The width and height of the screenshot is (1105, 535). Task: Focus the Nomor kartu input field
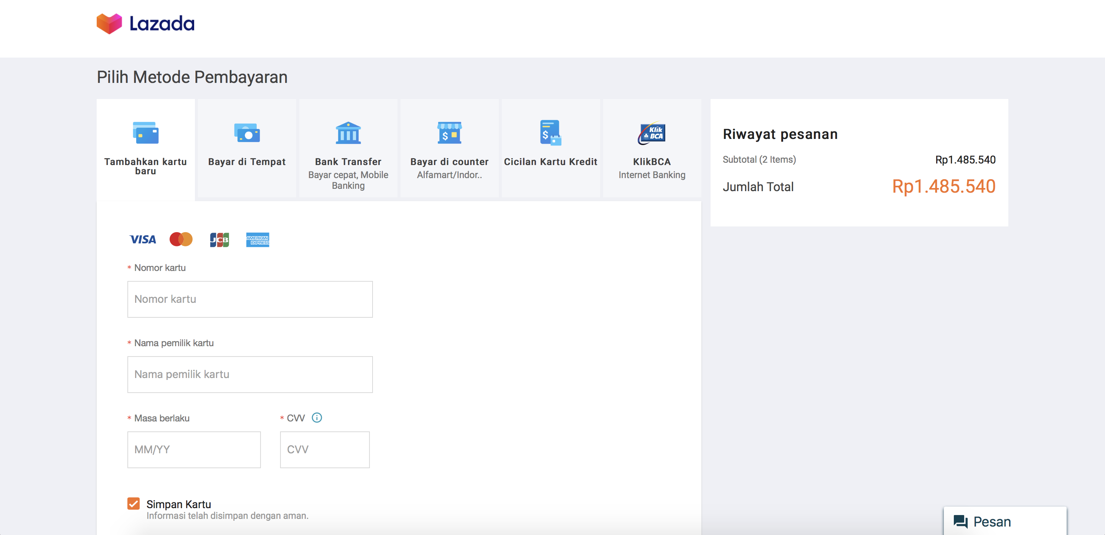pyautogui.click(x=250, y=299)
